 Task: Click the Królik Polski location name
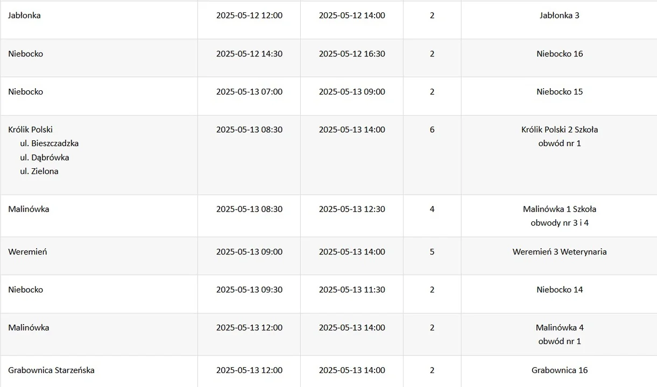pyautogui.click(x=31, y=130)
